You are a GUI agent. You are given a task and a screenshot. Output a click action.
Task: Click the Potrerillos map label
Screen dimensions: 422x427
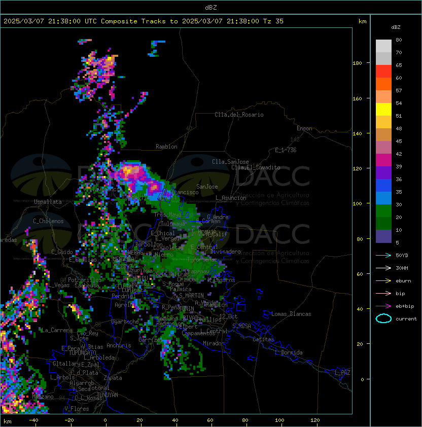[85, 280]
